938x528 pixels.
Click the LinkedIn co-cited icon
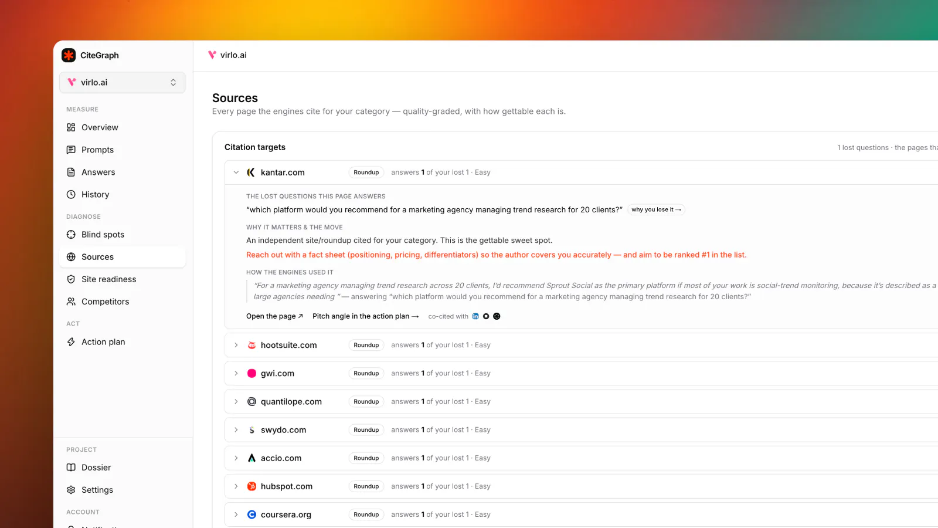coord(475,316)
